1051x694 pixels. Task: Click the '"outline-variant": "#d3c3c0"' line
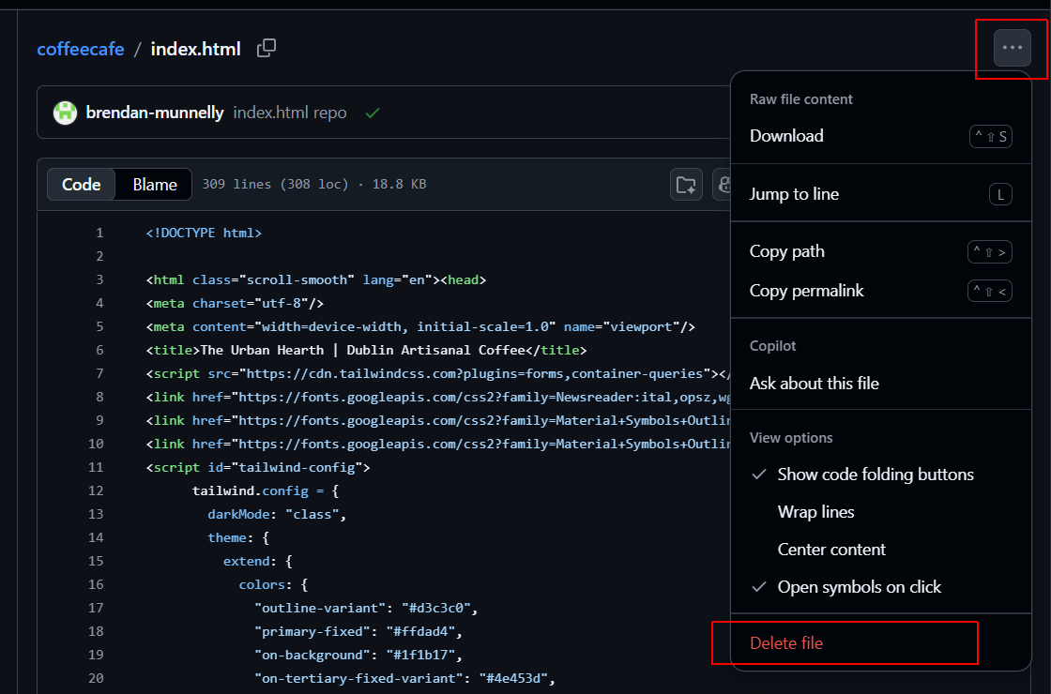tap(366, 609)
